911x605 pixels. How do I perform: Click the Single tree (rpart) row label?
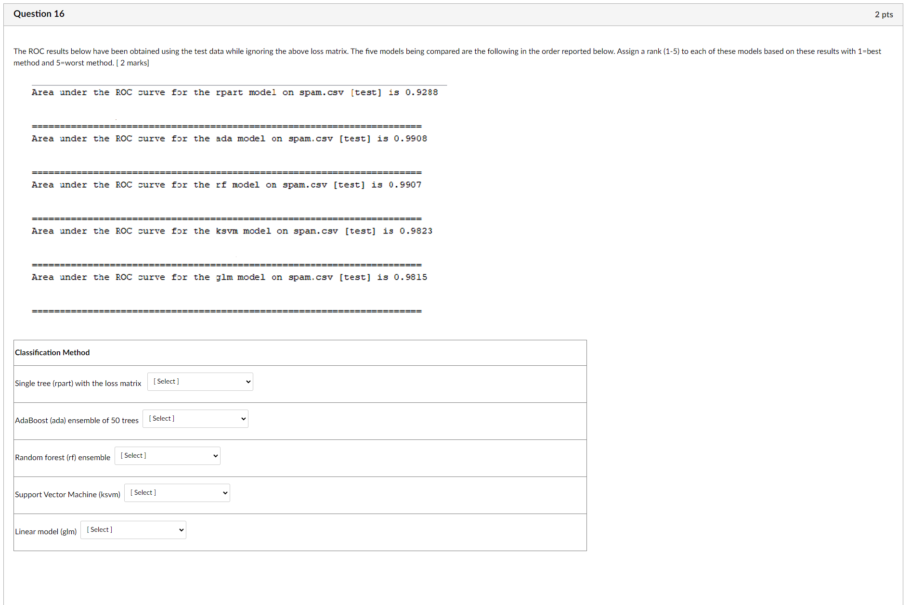click(78, 383)
